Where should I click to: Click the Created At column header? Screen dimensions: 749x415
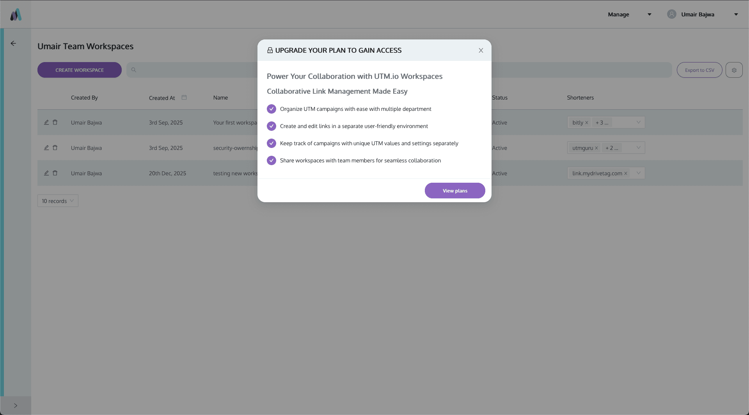pyautogui.click(x=162, y=98)
